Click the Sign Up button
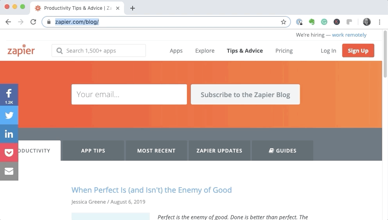Image resolution: width=388 pixels, height=220 pixels. 358,51
